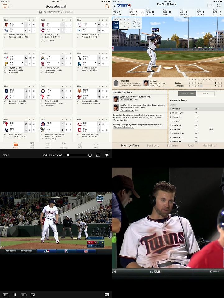
Task: Open the Stats tab
Action: [x=80, y=145]
